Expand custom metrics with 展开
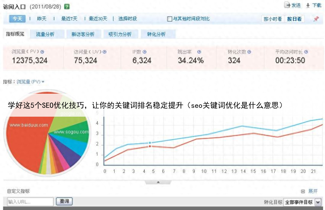 [313, 191]
